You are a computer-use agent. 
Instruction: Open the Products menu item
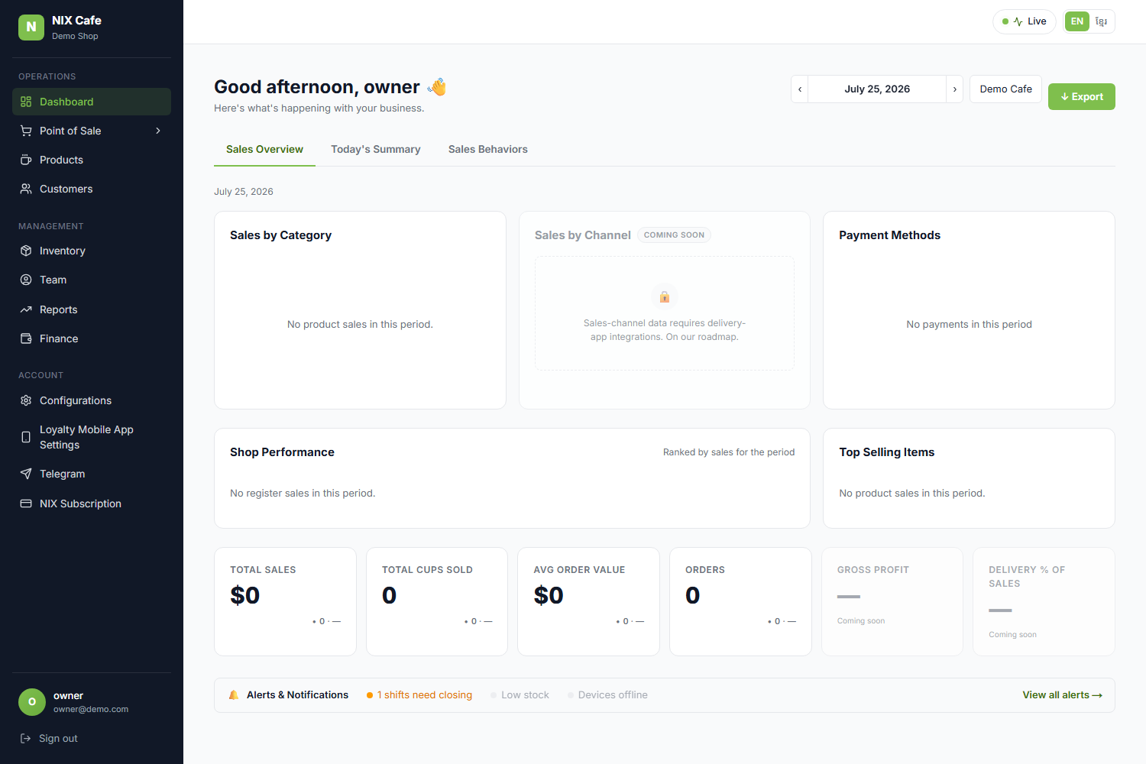(x=92, y=160)
